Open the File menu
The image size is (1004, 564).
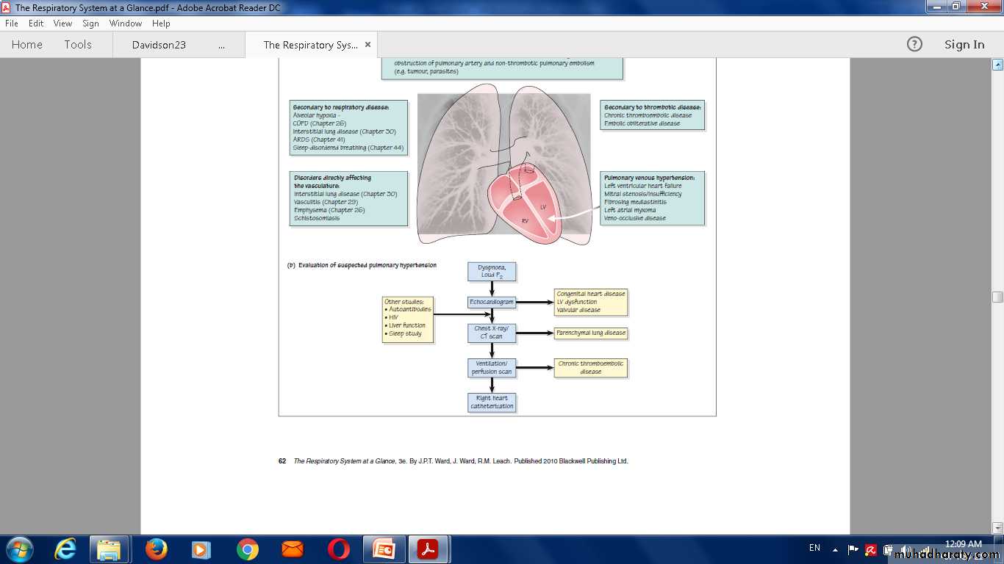[12, 23]
